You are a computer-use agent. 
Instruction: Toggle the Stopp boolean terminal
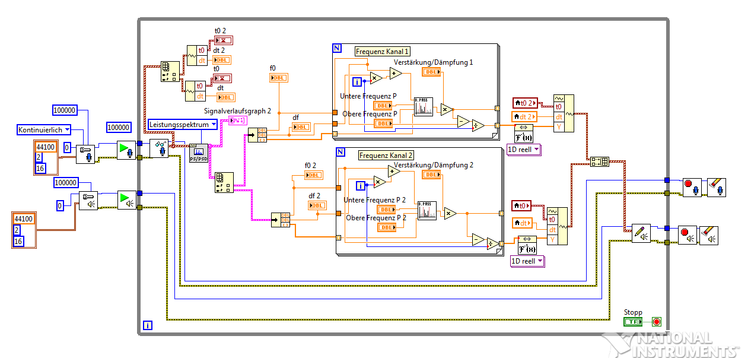click(x=633, y=321)
